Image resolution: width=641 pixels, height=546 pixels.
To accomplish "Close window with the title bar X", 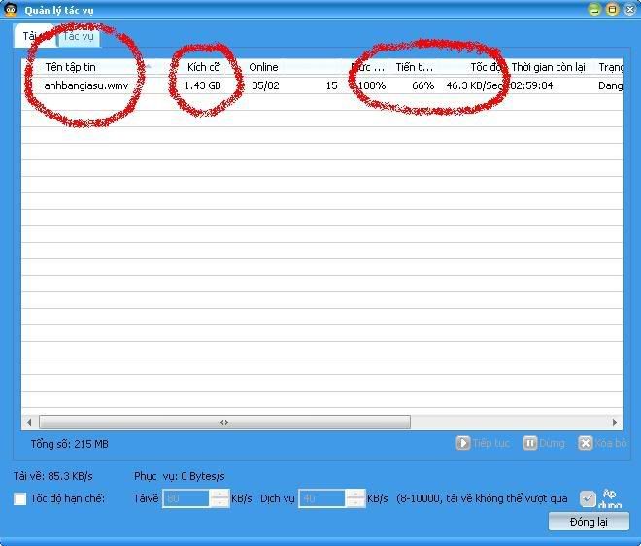I will (629, 10).
